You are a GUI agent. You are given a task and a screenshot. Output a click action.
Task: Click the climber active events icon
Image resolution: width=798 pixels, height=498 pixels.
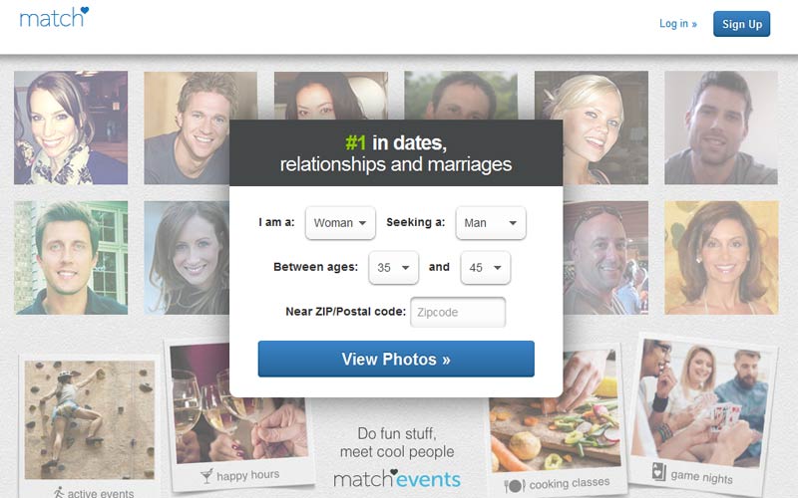point(59,492)
